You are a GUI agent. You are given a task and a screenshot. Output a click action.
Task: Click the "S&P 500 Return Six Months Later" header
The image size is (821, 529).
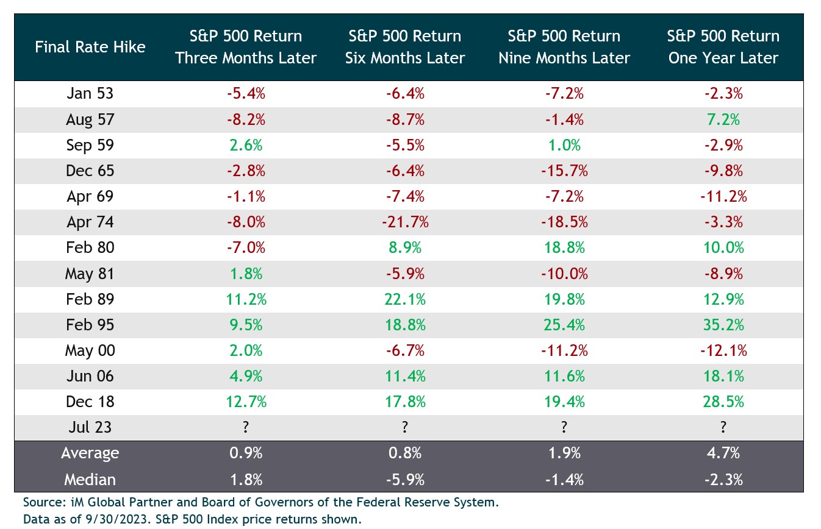click(x=404, y=47)
